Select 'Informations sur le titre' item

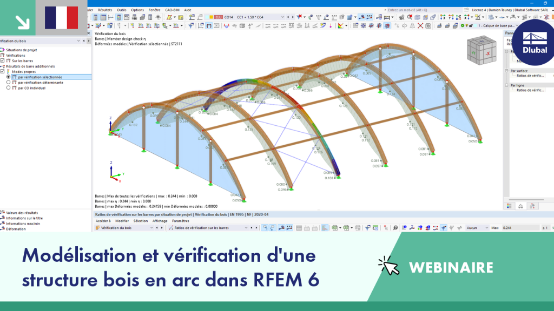(x=24, y=218)
